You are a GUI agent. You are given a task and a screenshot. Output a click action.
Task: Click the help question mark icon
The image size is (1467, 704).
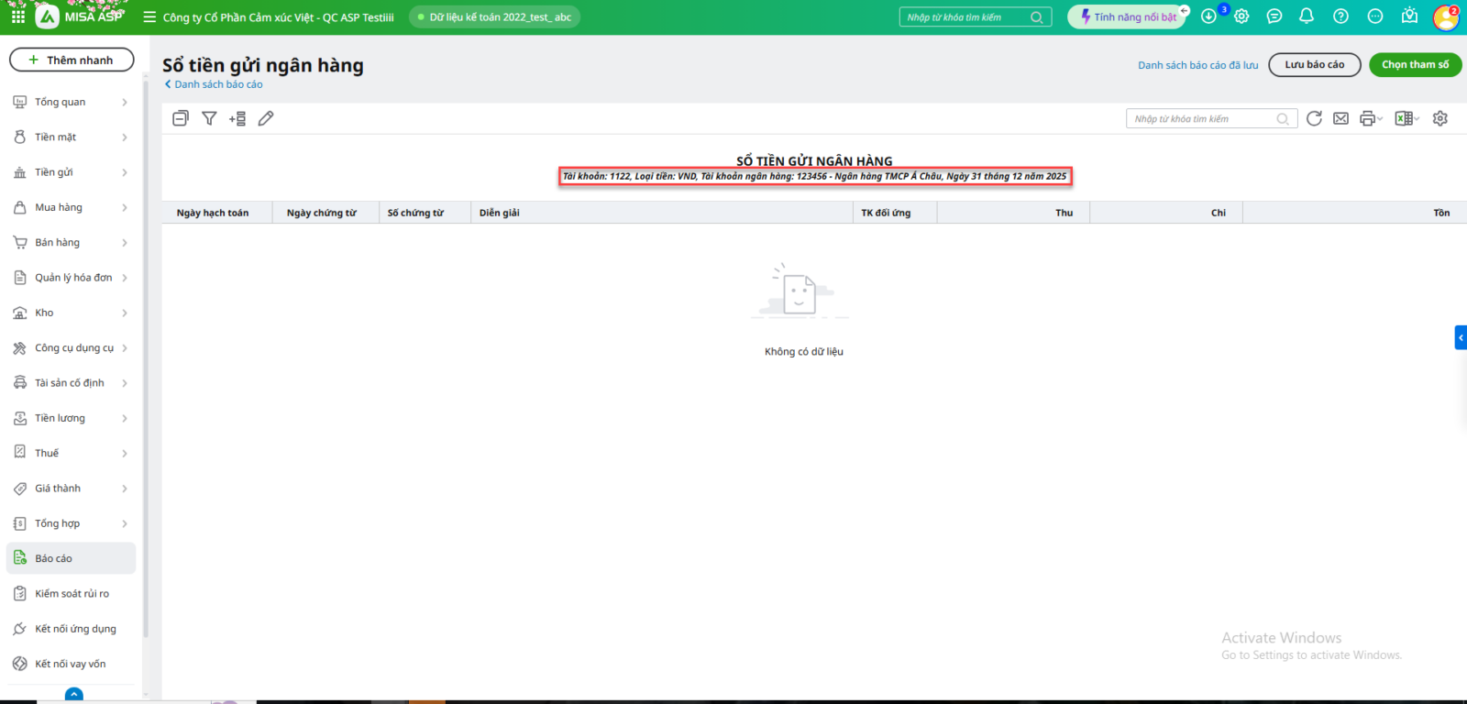point(1340,16)
